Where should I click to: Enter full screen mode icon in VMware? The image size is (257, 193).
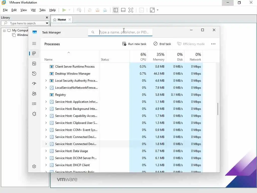point(131,10)
